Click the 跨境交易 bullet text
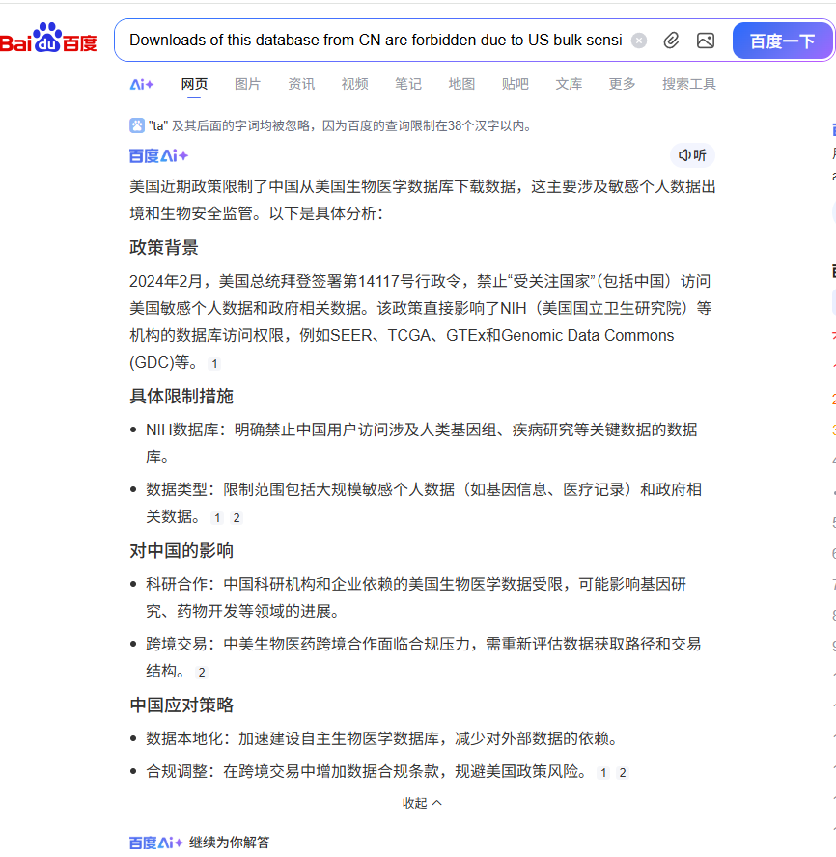The image size is (836, 857). pos(423,657)
